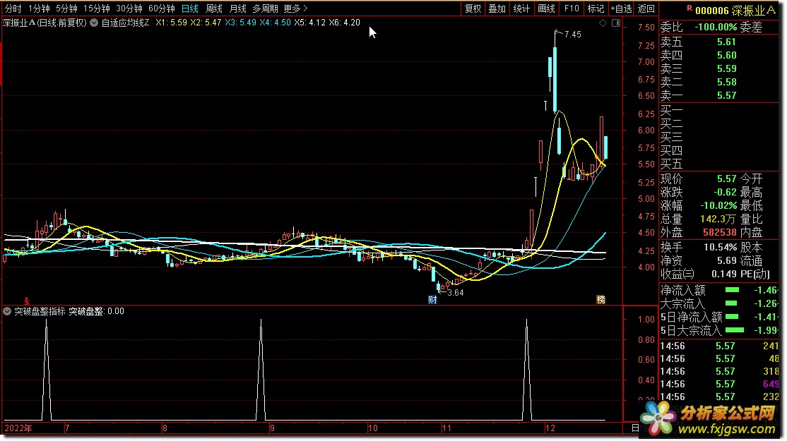The image size is (787, 441).
Task: Click the 净流入额 row
Action: (719, 290)
